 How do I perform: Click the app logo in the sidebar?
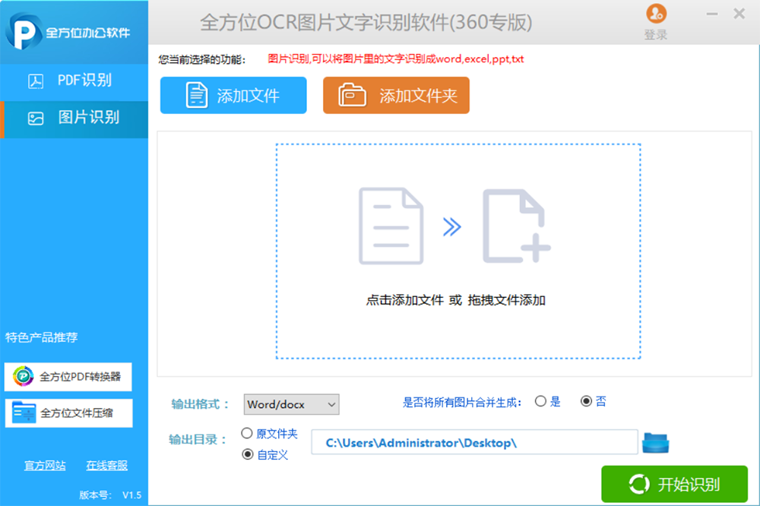(x=24, y=30)
